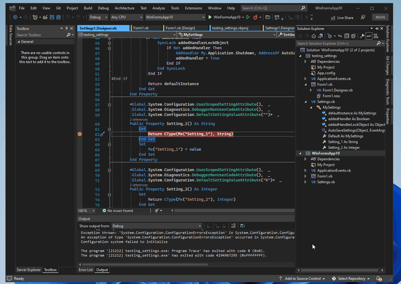Open the Git menu

[58, 8]
